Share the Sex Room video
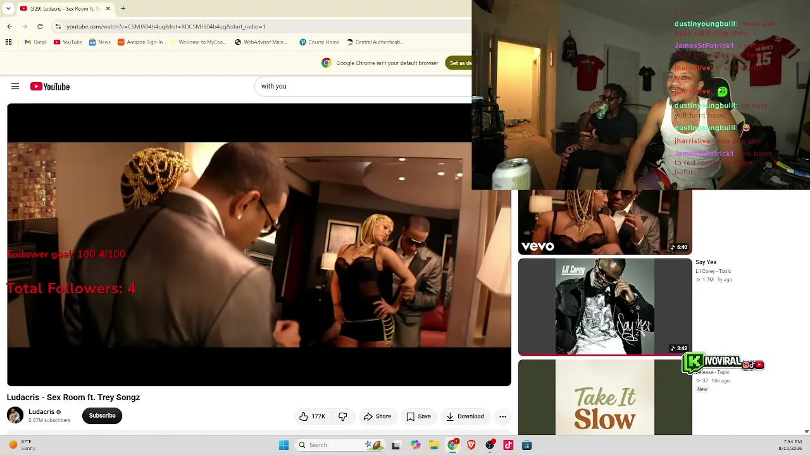The image size is (810, 455). tap(377, 416)
